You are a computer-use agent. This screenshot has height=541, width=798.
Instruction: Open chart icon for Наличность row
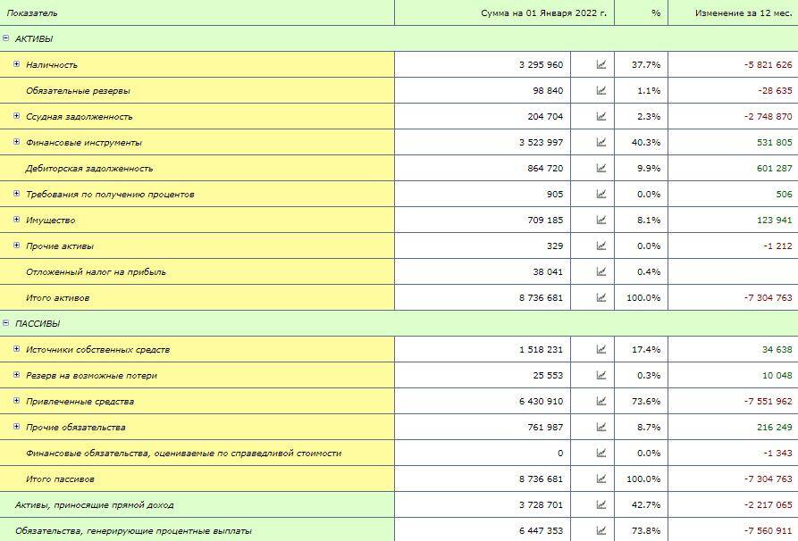click(x=601, y=65)
